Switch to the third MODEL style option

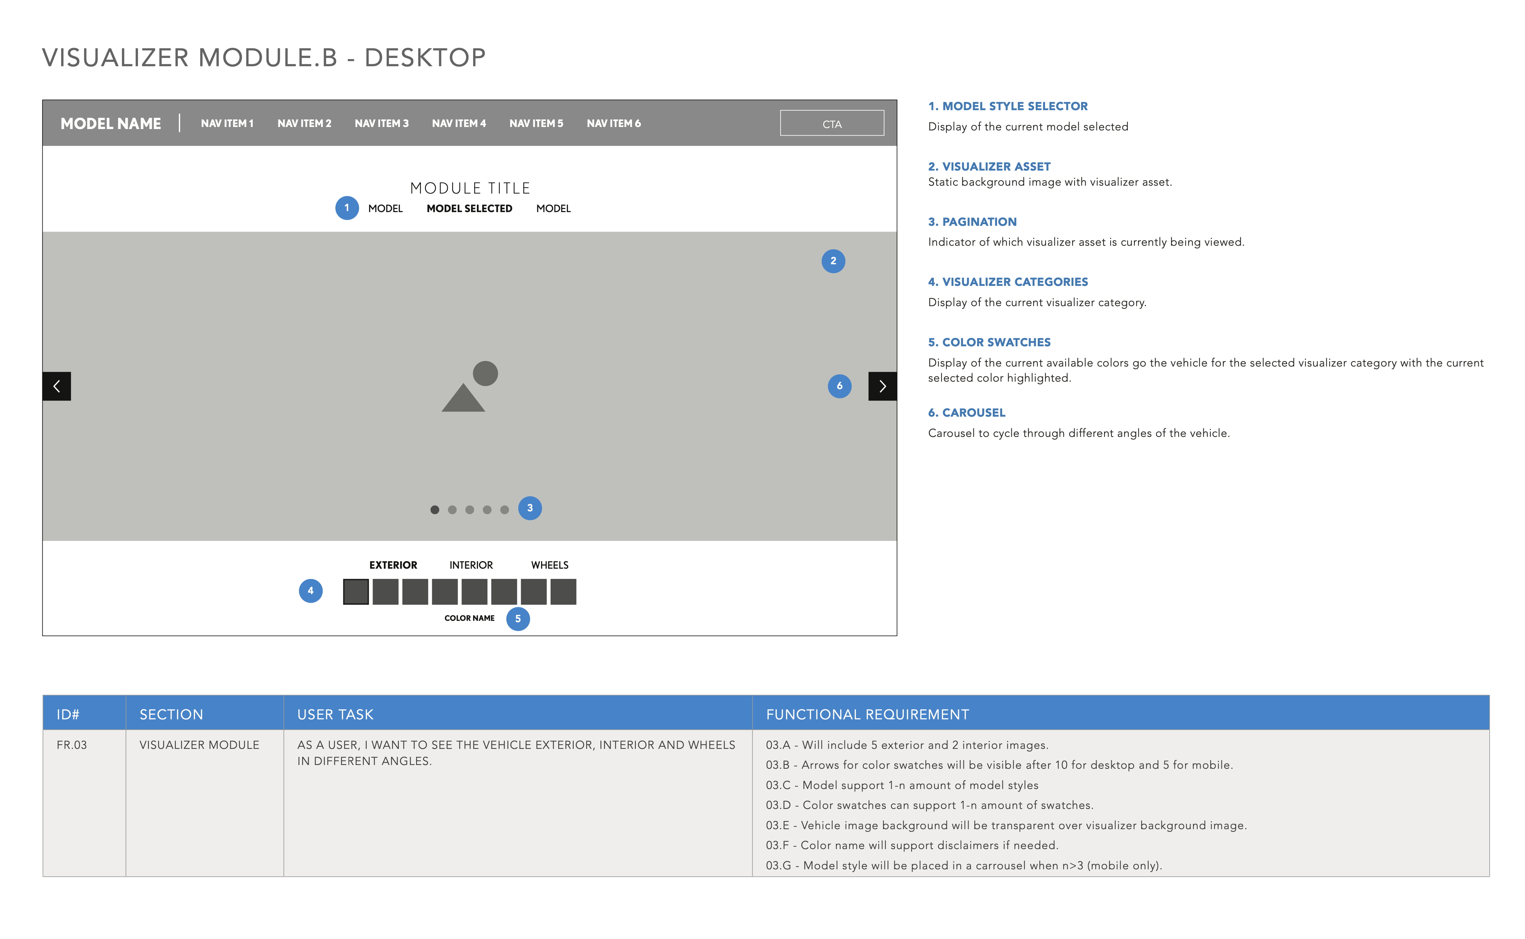tap(553, 209)
